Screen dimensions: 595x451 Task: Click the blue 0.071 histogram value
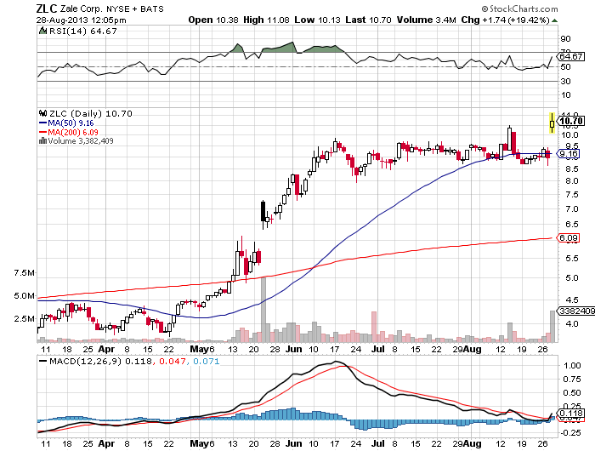(207, 361)
